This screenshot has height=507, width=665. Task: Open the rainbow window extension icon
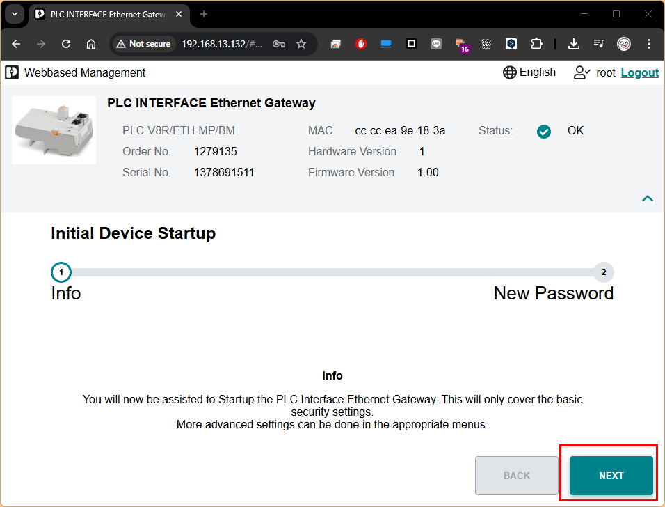[x=335, y=44]
